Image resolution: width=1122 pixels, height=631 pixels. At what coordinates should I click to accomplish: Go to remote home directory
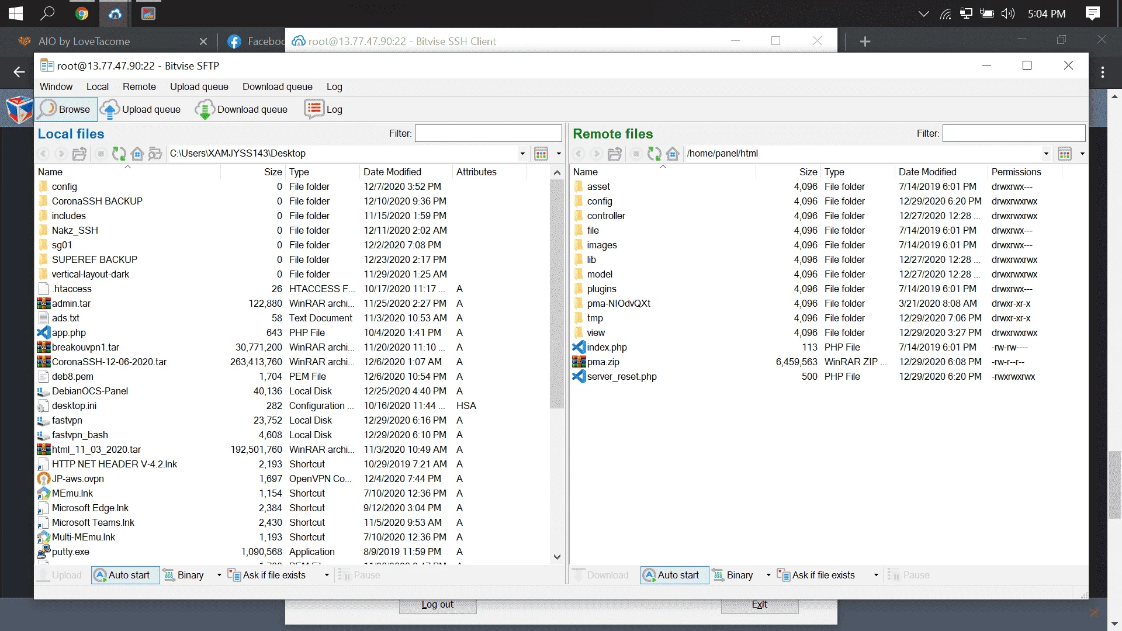tap(673, 154)
